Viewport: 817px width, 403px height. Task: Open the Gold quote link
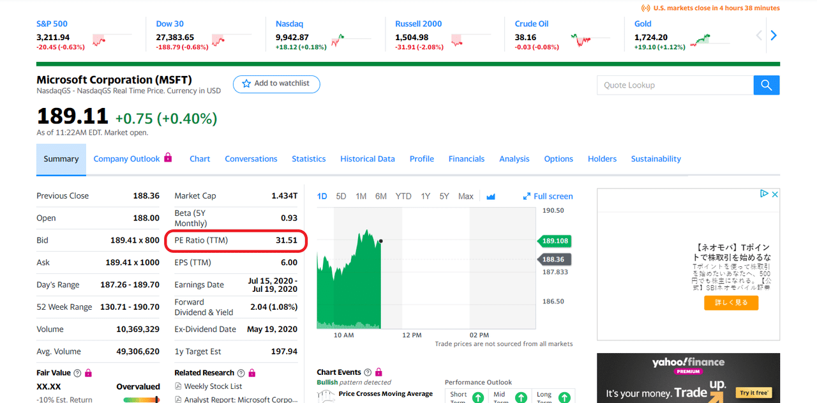tap(643, 24)
